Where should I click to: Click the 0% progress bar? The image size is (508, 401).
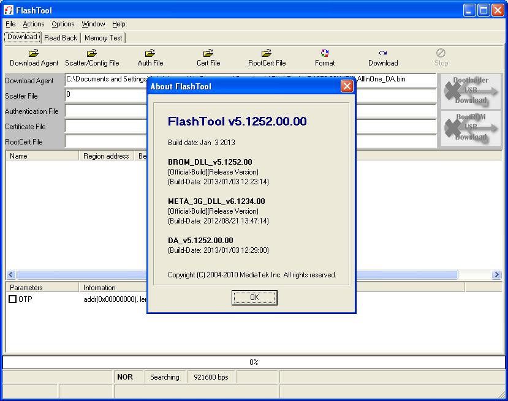(x=254, y=362)
